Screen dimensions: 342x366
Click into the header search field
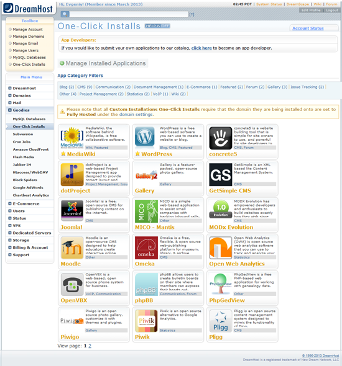pyautogui.click(x=129, y=14)
